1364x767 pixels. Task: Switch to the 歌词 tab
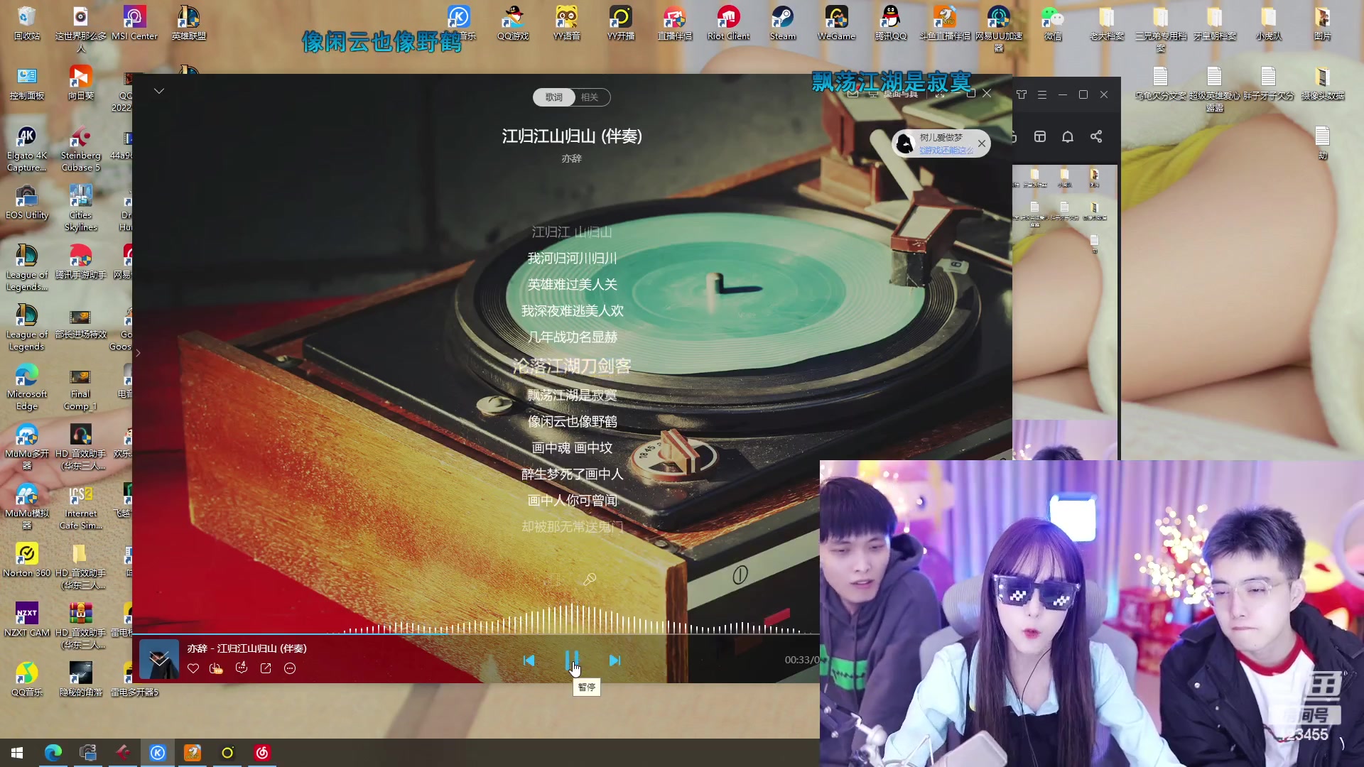point(553,97)
